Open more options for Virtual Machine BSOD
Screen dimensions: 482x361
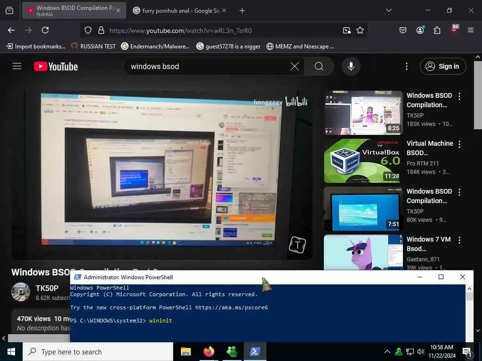pos(459,144)
